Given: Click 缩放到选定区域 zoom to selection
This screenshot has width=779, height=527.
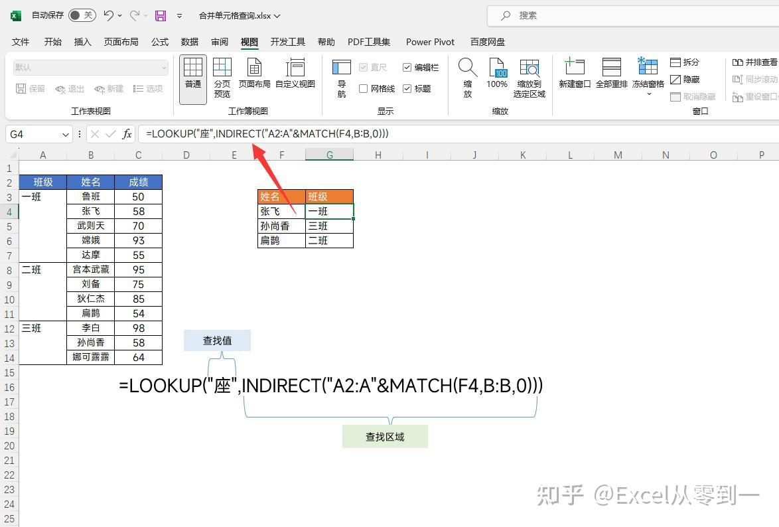Looking at the screenshot, I should [x=529, y=78].
